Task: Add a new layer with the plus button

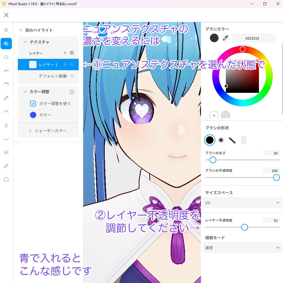Action: (x=65, y=53)
